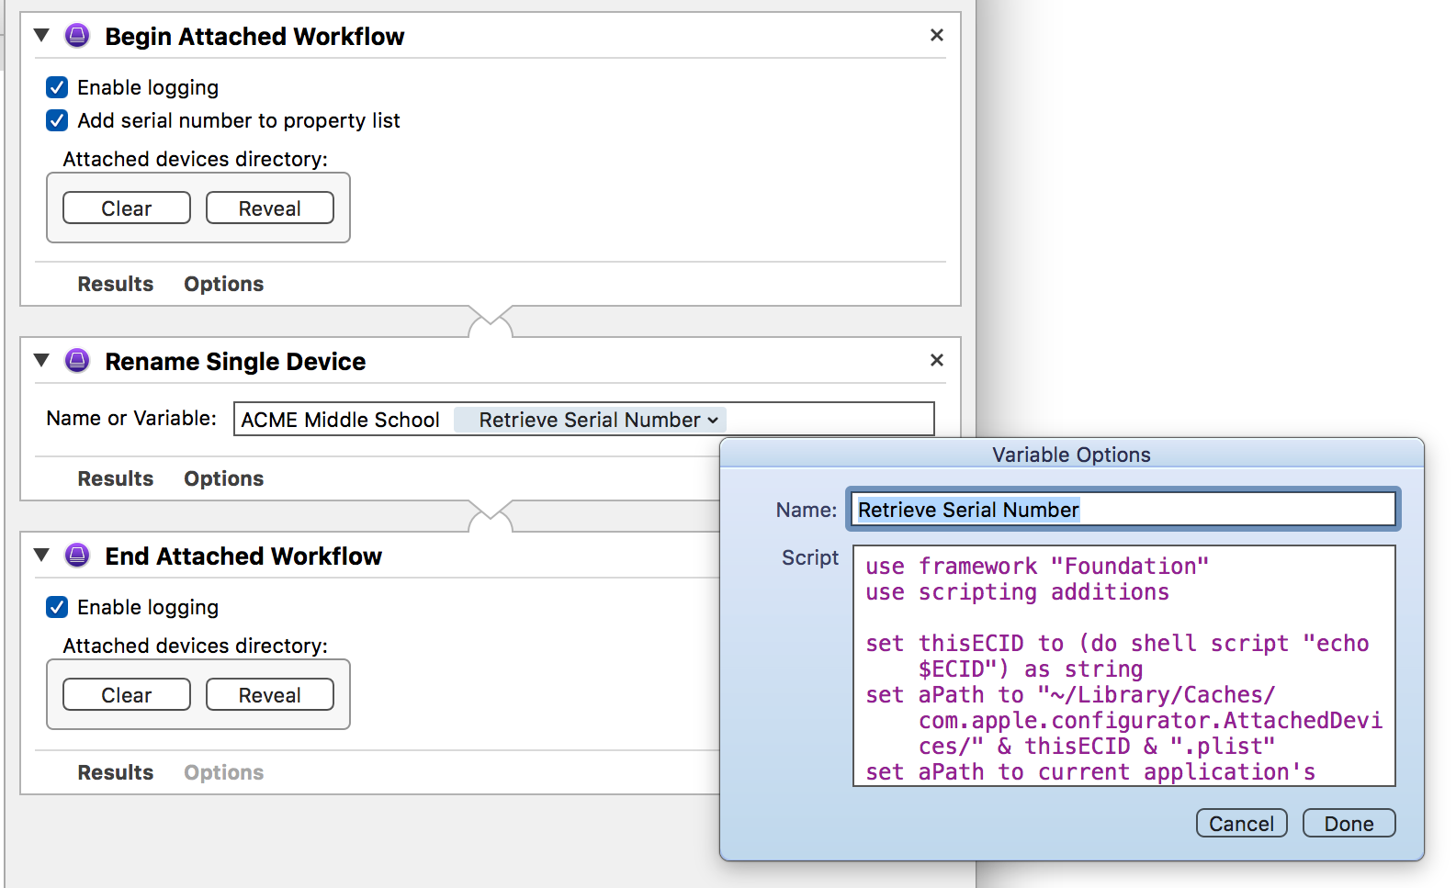Click Reveal in Begin Attached Workflow
The height and width of the screenshot is (888, 1456).
coord(269,208)
